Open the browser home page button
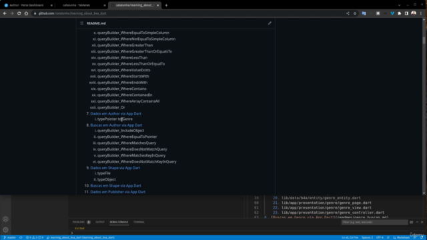This screenshot has height=240, width=427. tap(26, 13)
